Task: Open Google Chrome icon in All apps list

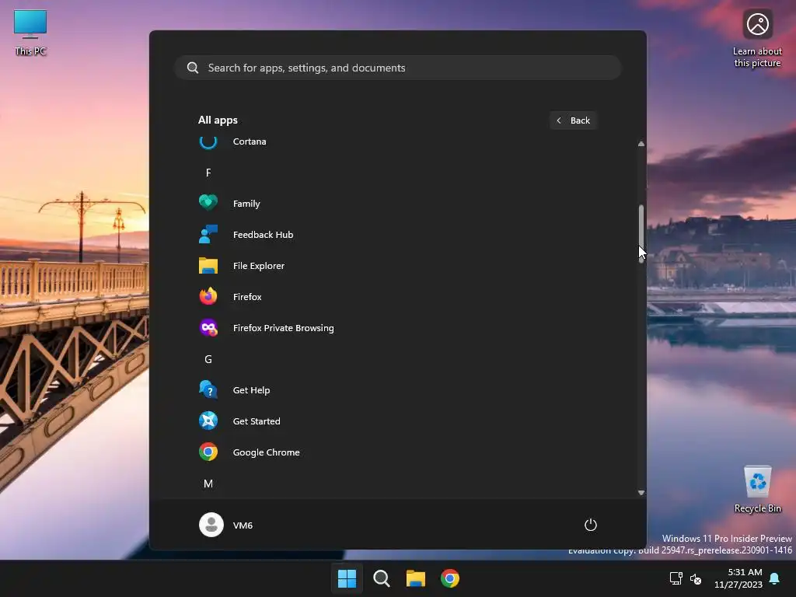Action: click(208, 452)
